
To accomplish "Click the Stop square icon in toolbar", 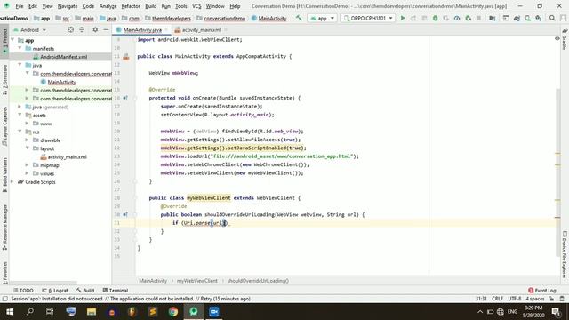I will [x=478, y=18].
